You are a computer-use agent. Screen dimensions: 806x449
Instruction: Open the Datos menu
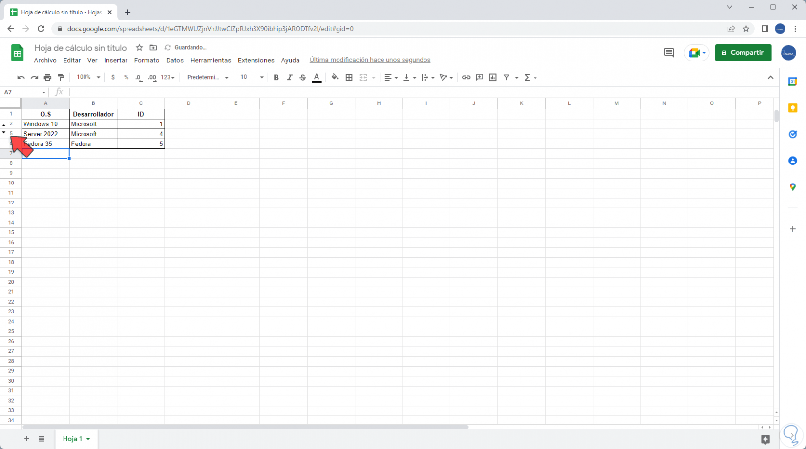[x=175, y=60]
